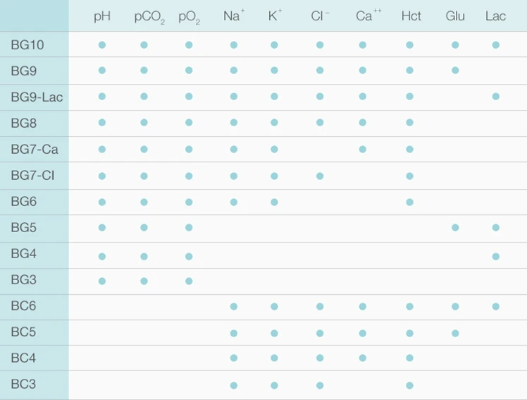
Task: Select the BG5 Glu dot
Action: pyautogui.click(x=455, y=228)
